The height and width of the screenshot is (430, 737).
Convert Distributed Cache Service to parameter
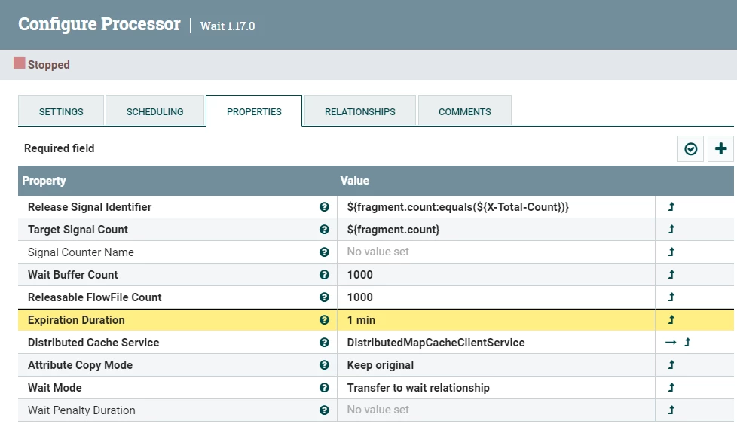click(687, 342)
